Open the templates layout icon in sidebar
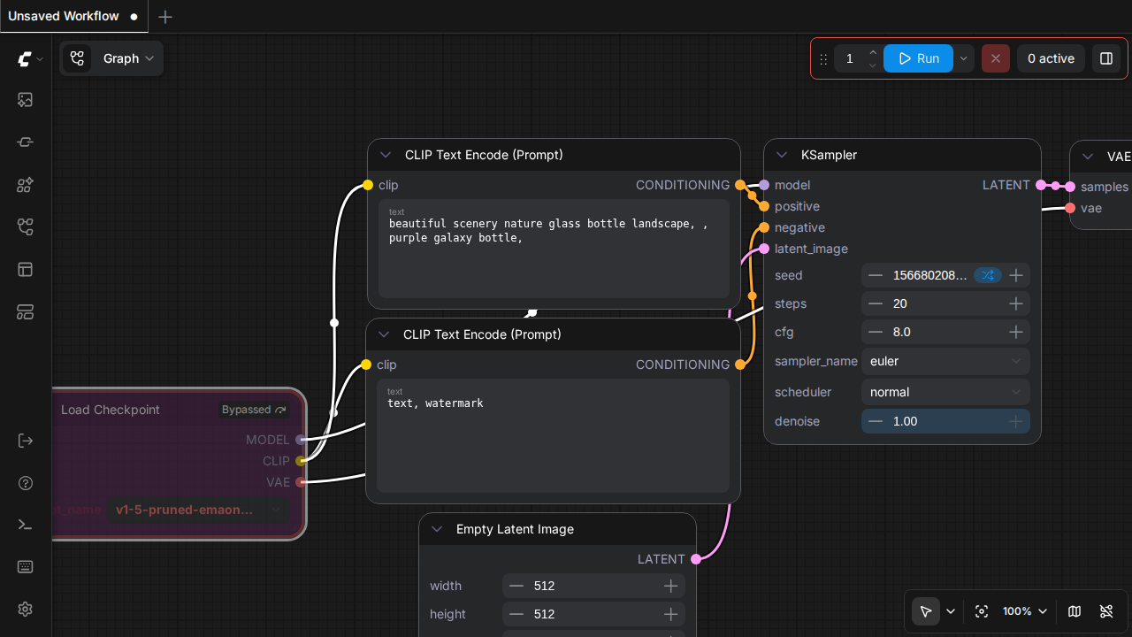This screenshot has width=1132, height=637. click(25, 270)
